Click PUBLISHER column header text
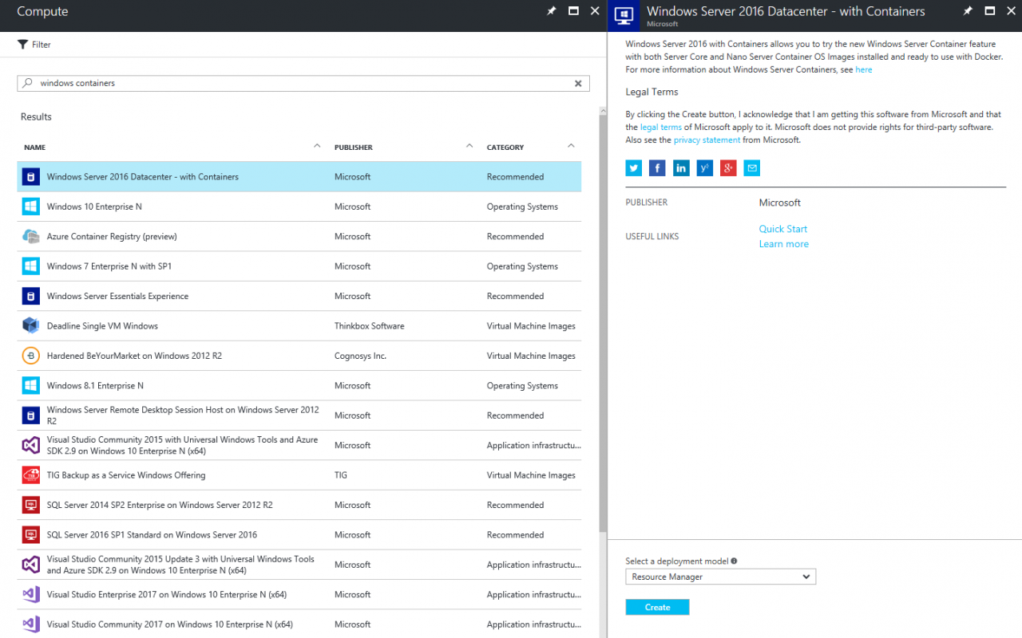The height and width of the screenshot is (638, 1022). pyautogui.click(x=354, y=148)
